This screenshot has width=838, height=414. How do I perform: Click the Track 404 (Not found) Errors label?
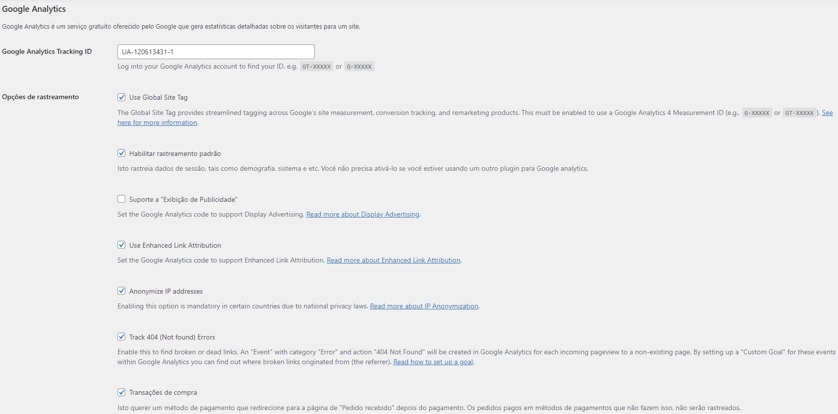[x=172, y=337]
